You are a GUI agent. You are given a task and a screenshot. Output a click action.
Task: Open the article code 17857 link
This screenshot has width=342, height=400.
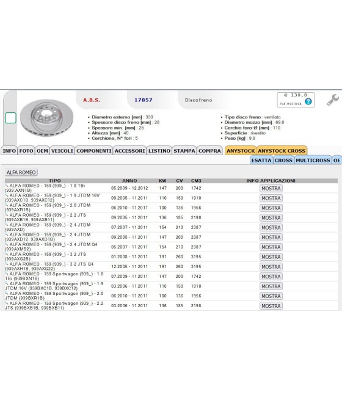point(144,100)
